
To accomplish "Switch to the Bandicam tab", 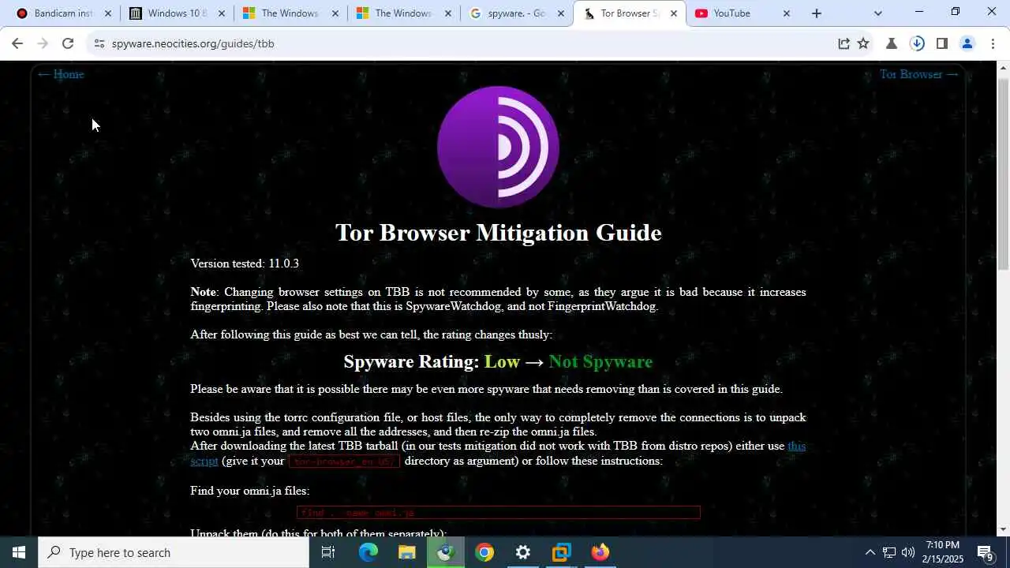I will [x=62, y=13].
